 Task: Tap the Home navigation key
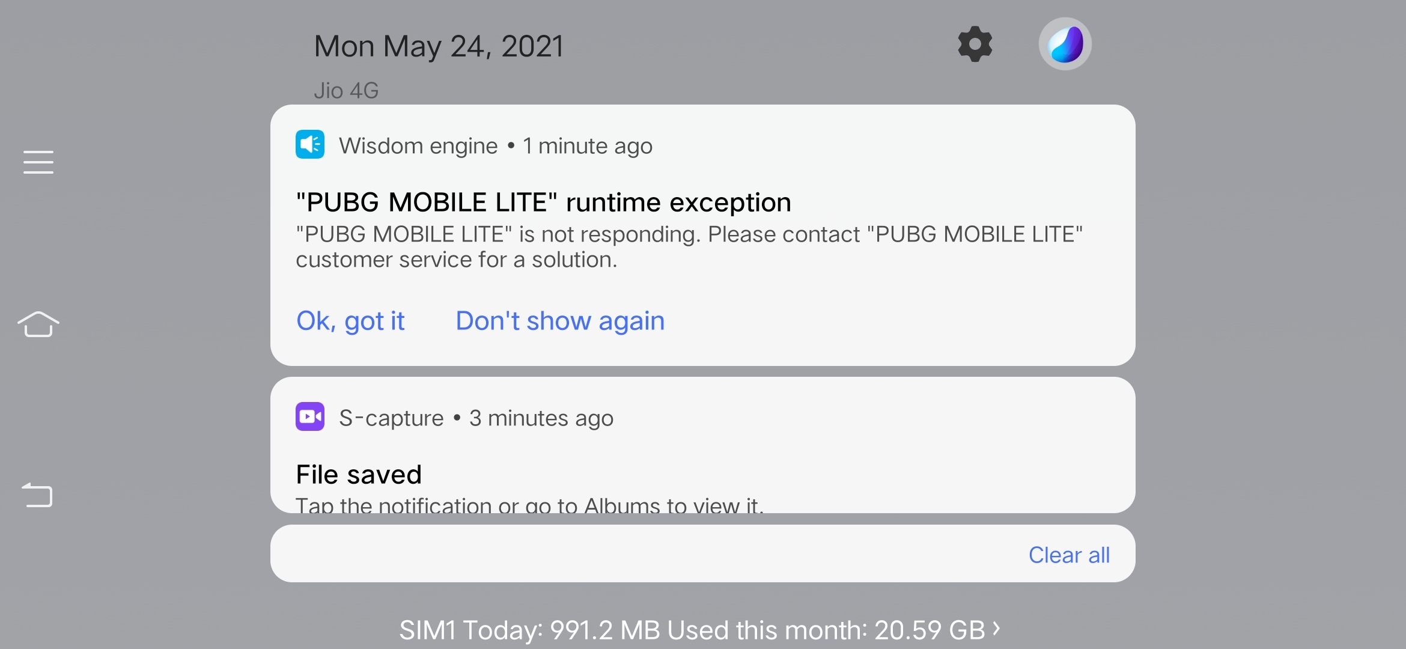tap(38, 324)
